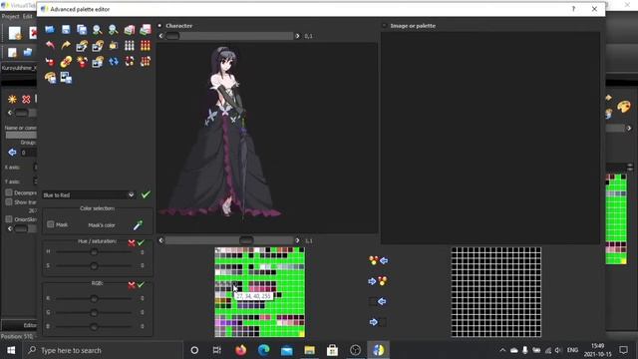Viewport: 638px width, 359px height.
Task: Pick mask color with the eyedropper
Action: tap(138, 224)
